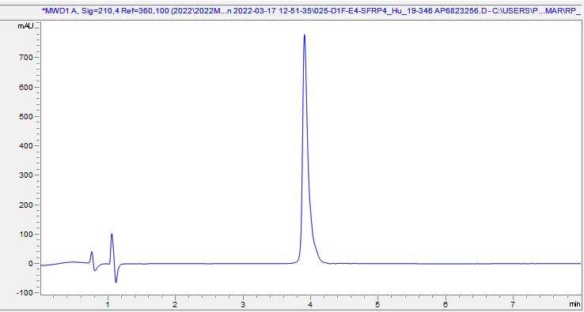Click the min time unit label
The width and height of the screenshot is (584, 312).
click(575, 305)
